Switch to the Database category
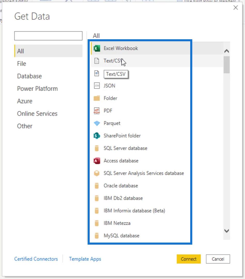This screenshot has height=279, width=245. coord(29,76)
